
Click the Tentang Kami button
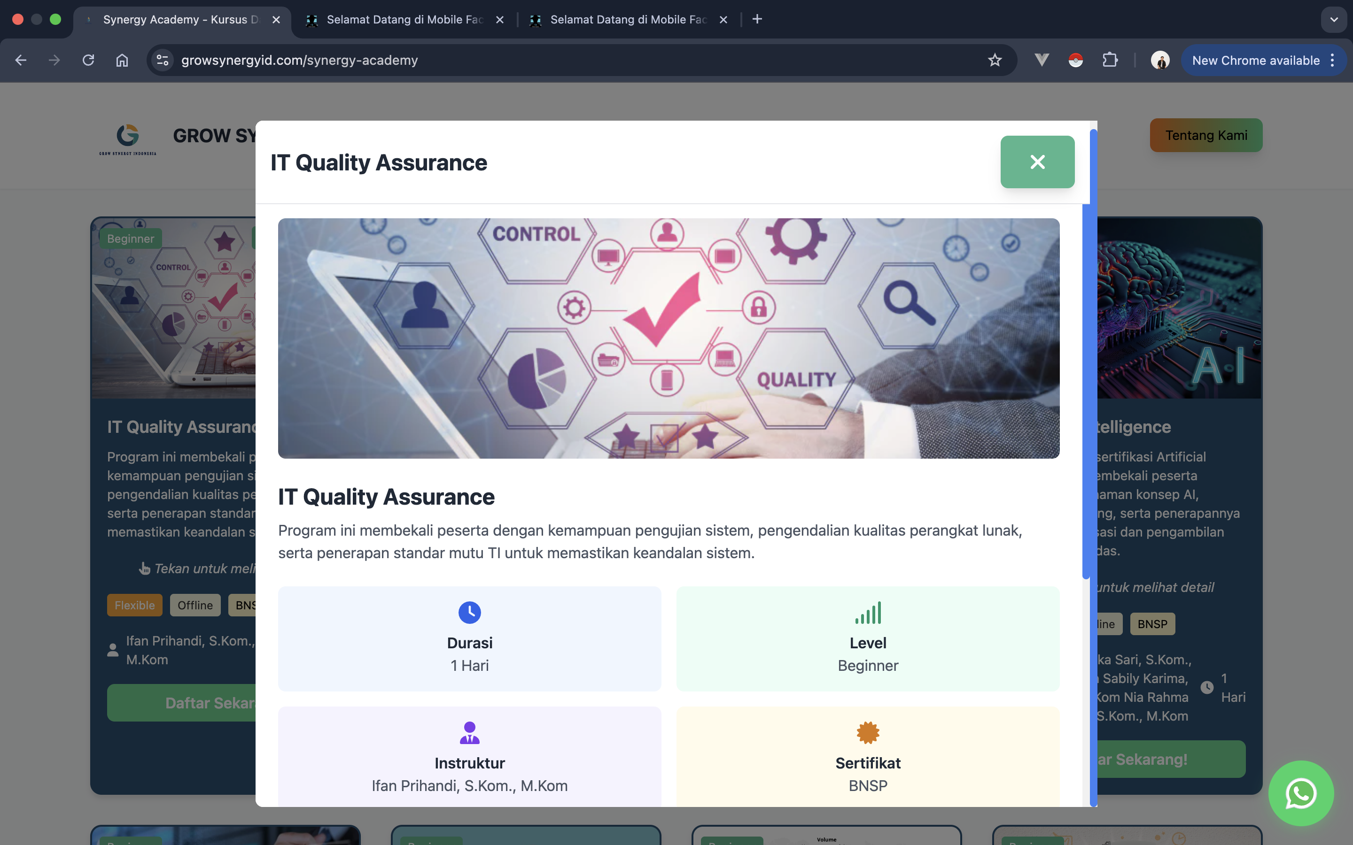(1205, 135)
